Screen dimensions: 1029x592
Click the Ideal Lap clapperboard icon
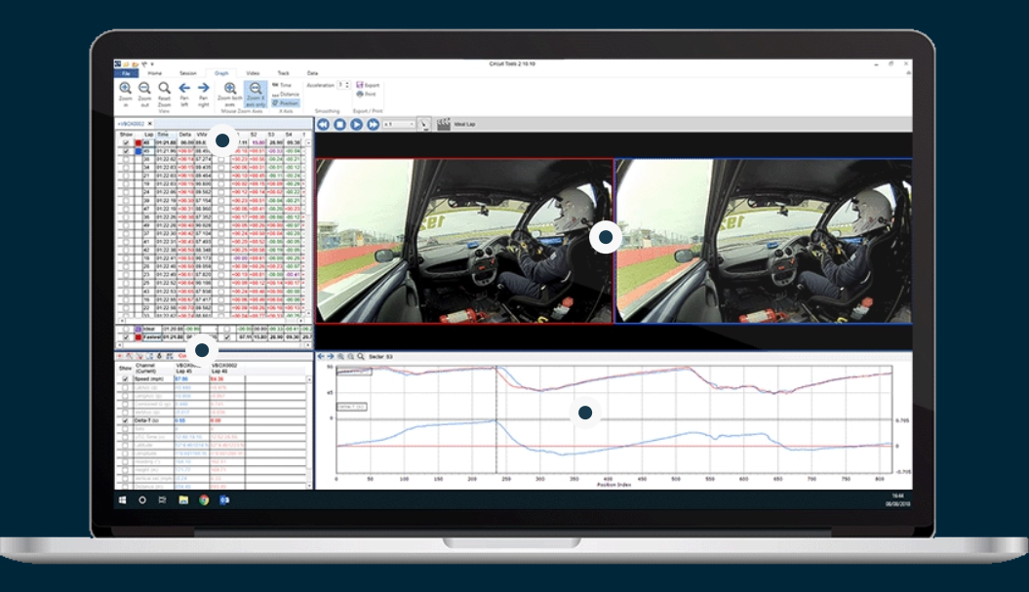444,124
